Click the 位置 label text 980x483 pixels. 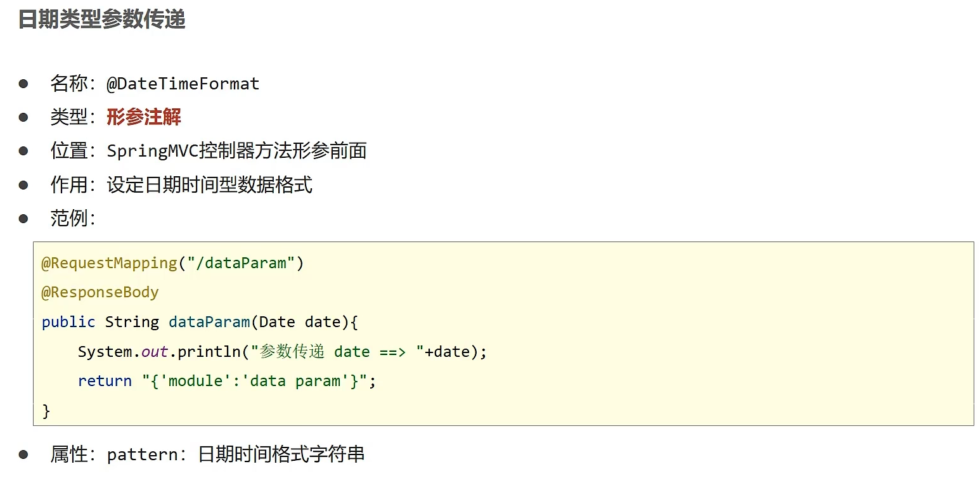[68, 151]
